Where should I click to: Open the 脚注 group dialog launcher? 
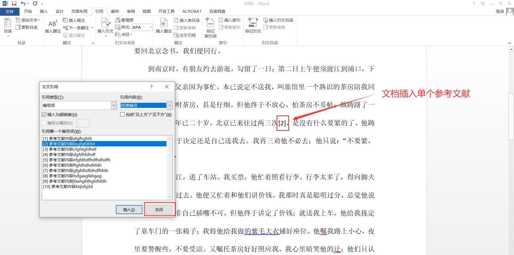click(93, 43)
